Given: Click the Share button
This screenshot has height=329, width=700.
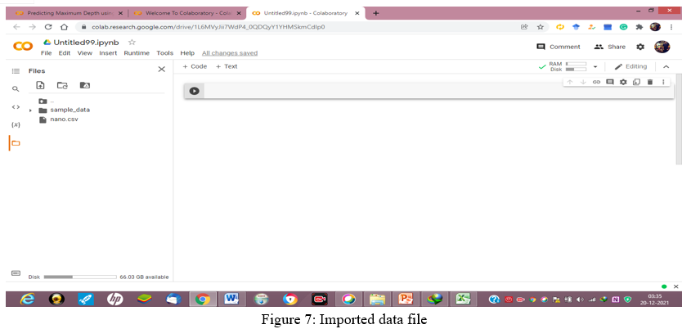Looking at the screenshot, I should coord(609,47).
